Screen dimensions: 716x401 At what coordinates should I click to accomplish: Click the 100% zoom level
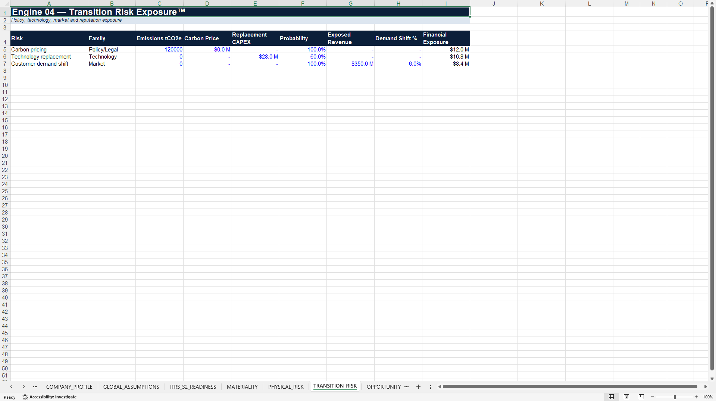[708, 397]
